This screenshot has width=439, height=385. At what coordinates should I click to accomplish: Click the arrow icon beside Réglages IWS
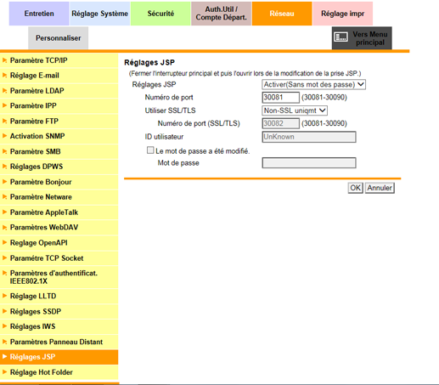click(4, 326)
